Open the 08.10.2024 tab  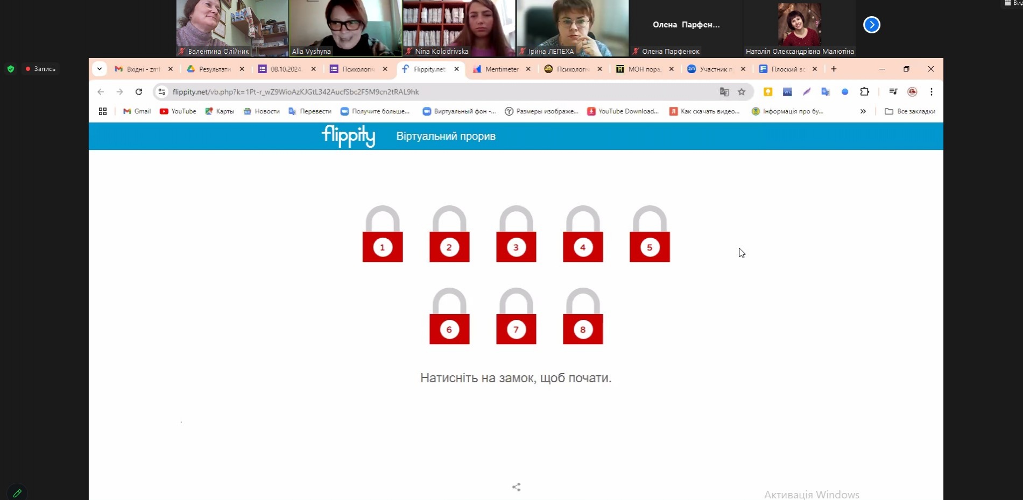pos(286,69)
